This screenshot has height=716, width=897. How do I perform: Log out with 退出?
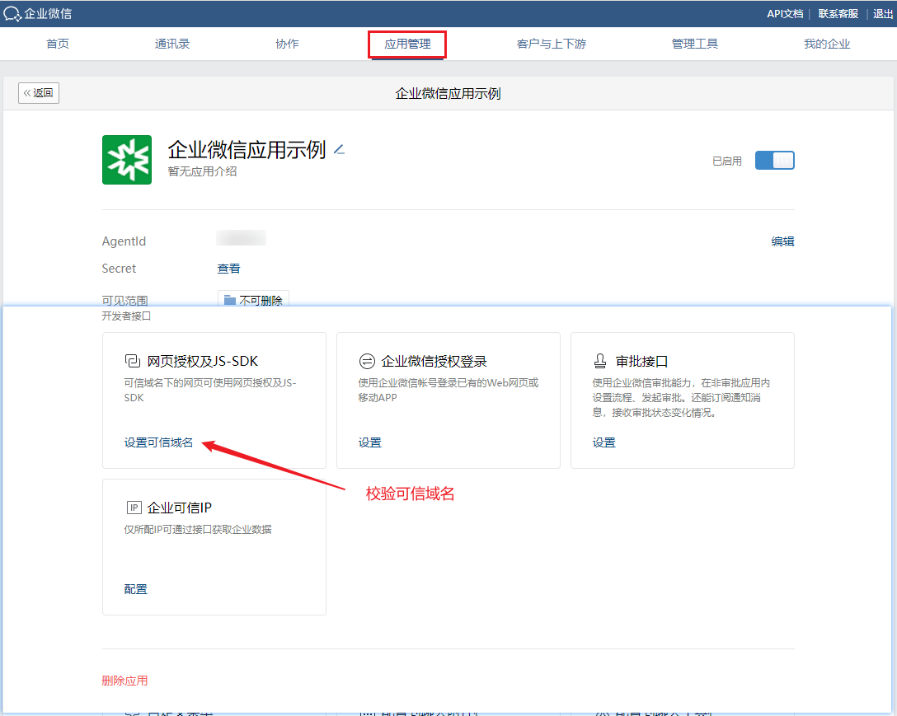(883, 14)
